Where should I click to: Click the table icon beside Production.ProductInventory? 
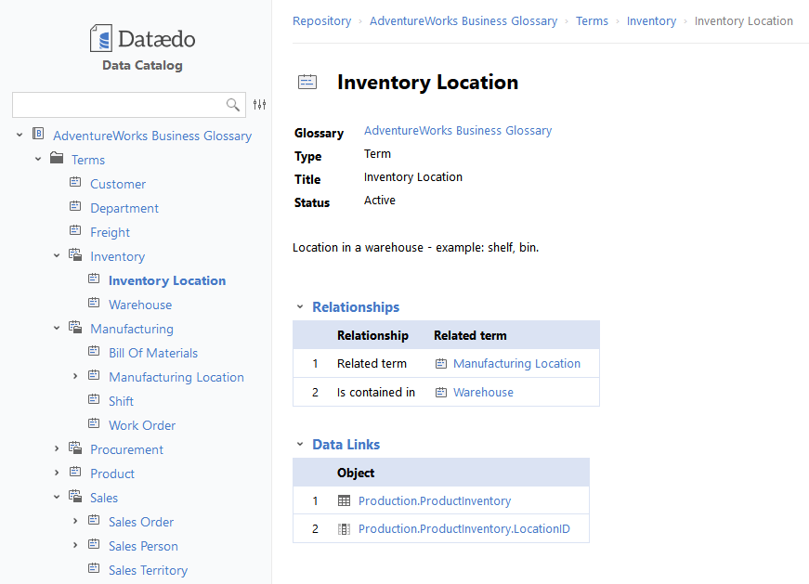click(344, 500)
